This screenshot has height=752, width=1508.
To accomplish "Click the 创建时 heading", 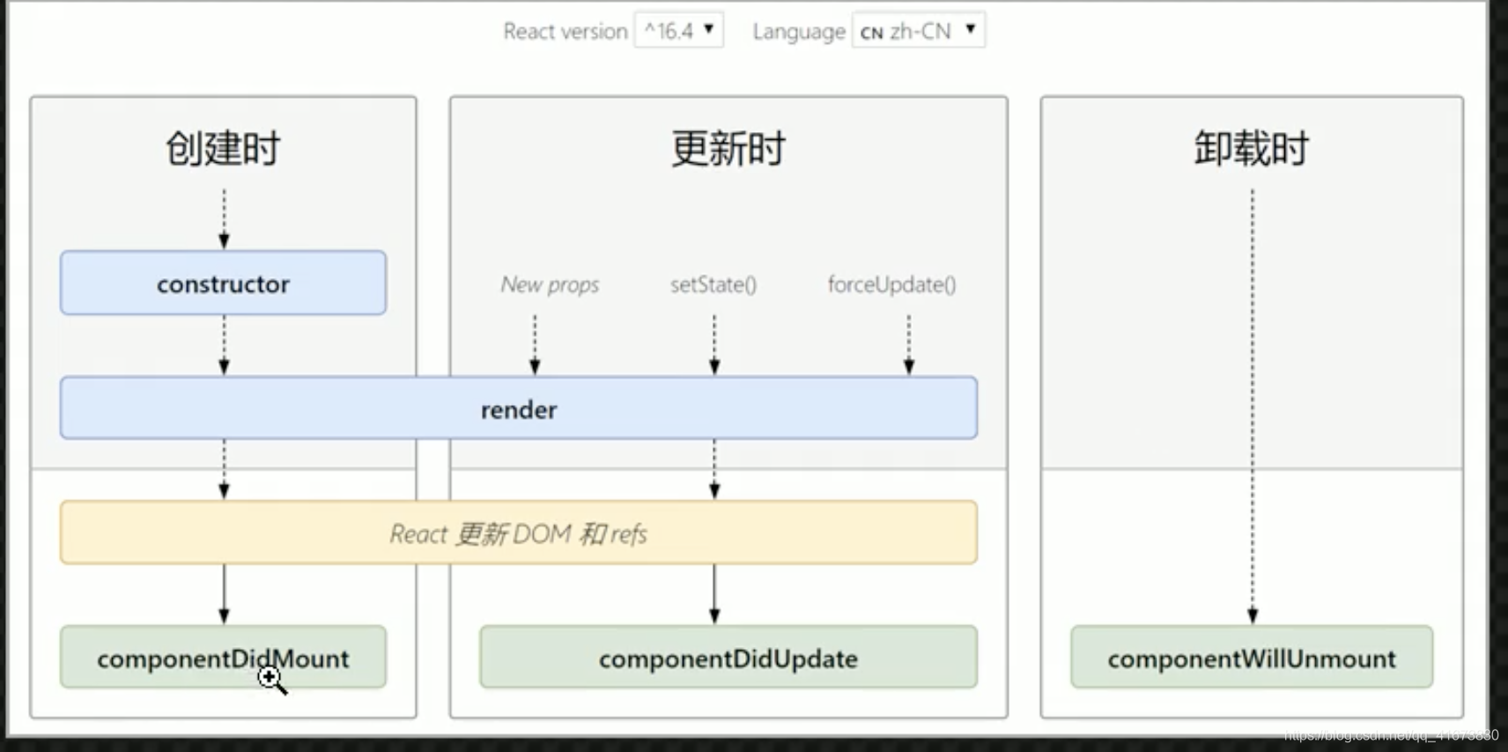I will point(223,148).
